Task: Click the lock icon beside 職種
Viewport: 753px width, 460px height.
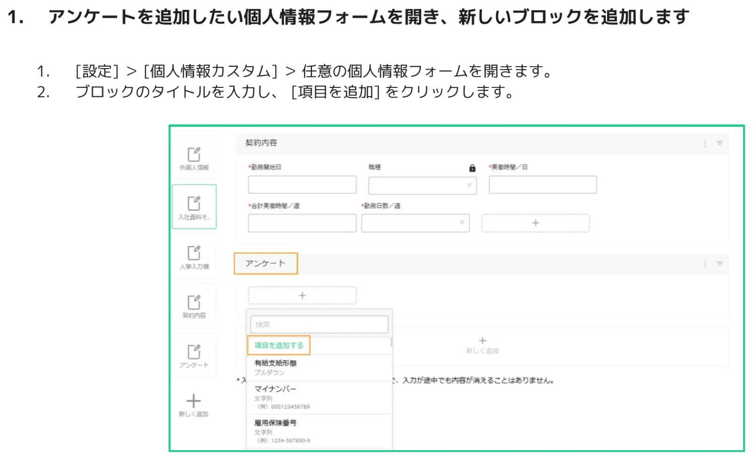Action: pyautogui.click(x=472, y=168)
